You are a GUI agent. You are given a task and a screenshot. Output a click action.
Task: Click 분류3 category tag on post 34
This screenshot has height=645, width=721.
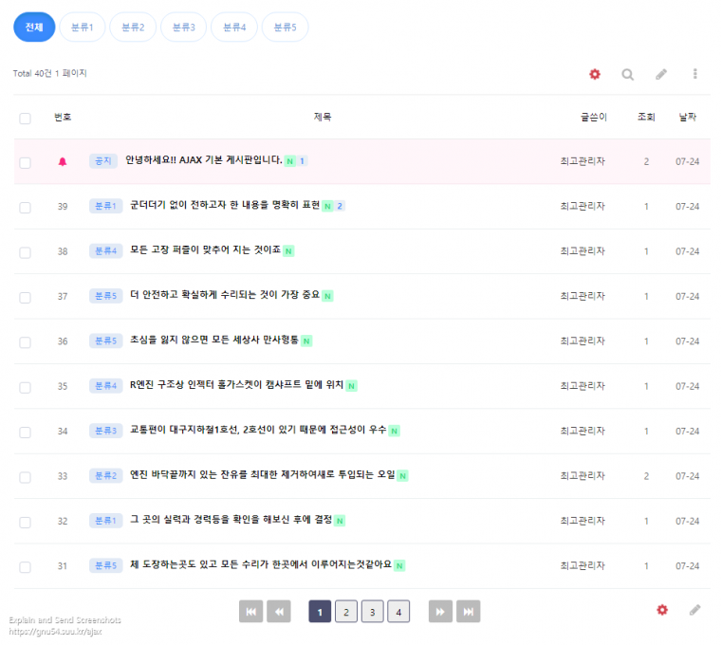point(105,431)
